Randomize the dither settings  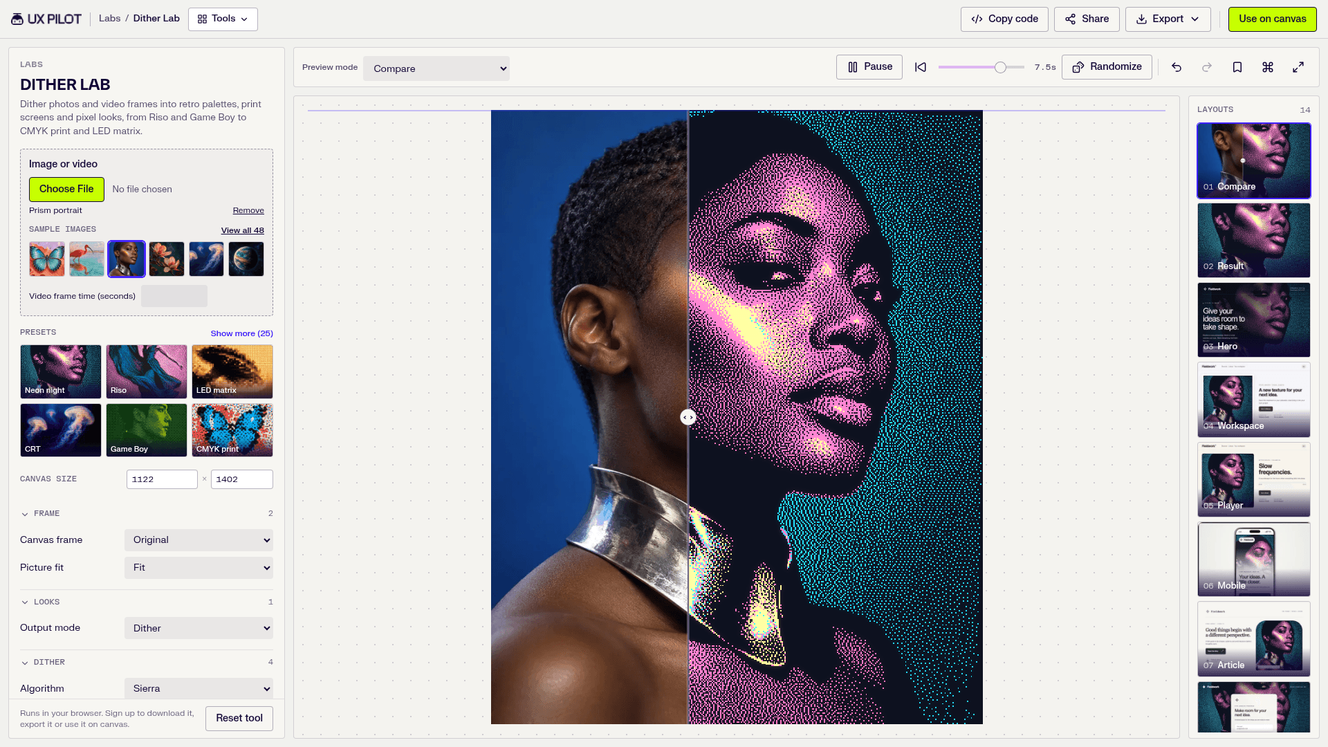(1107, 67)
